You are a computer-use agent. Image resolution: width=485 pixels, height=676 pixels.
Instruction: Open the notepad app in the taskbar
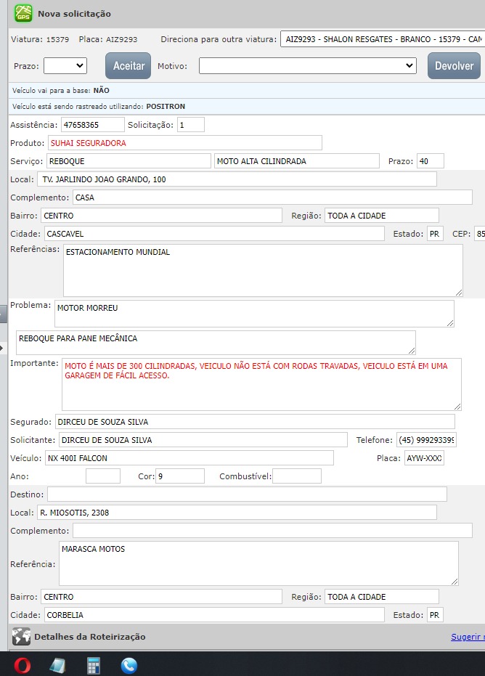coord(58,664)
